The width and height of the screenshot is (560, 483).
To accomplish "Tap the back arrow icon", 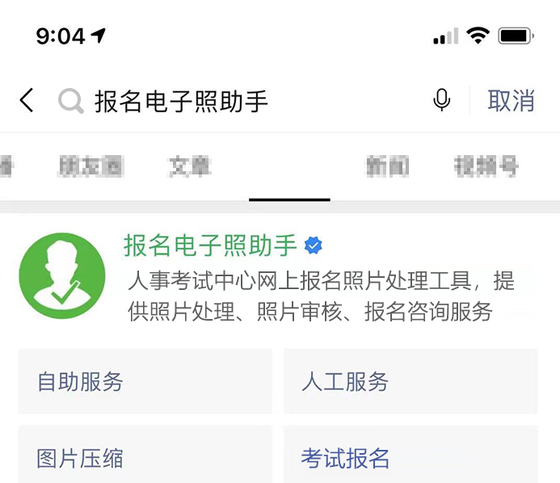I will click(x=27, y=101).
